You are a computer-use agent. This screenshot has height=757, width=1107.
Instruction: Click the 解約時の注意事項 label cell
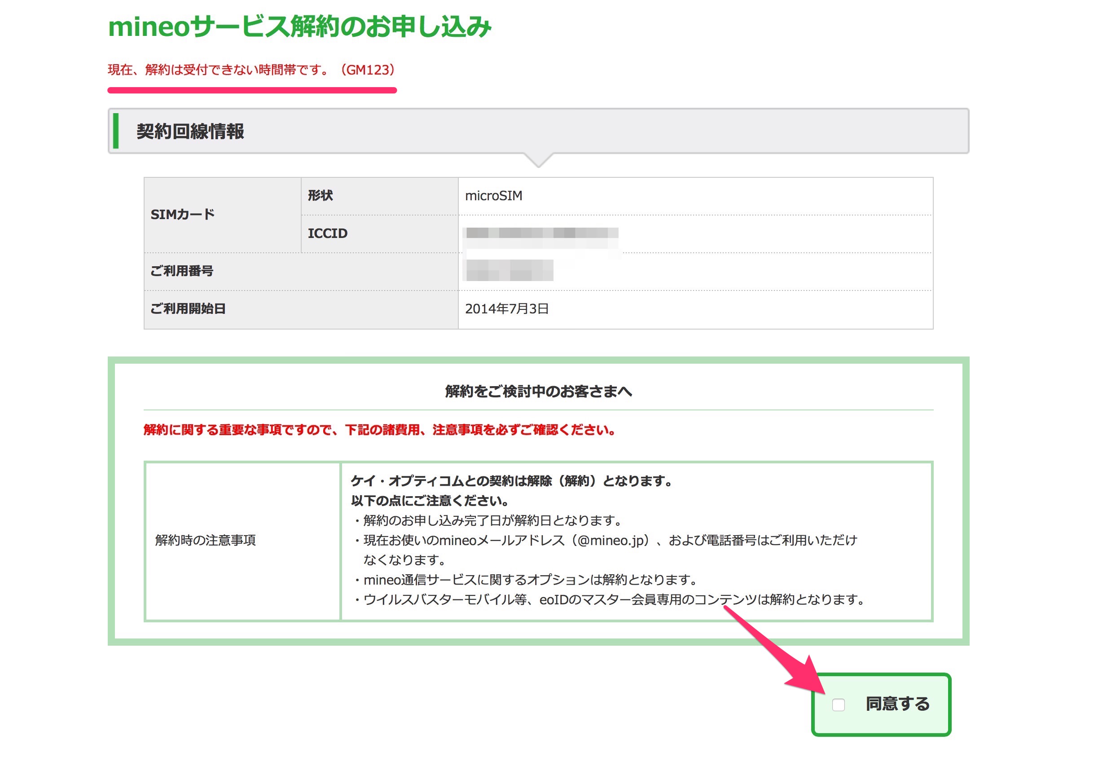coord(242,541)
